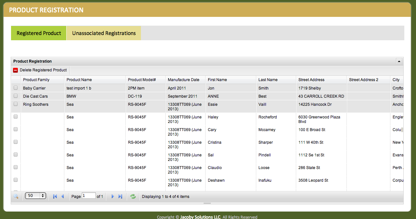Click the first name 'Essie' cell
The image size is (416, 219).
(x=231, y=106)
